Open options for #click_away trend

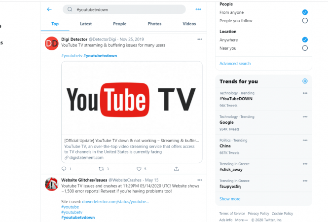[x=305, y=164]
